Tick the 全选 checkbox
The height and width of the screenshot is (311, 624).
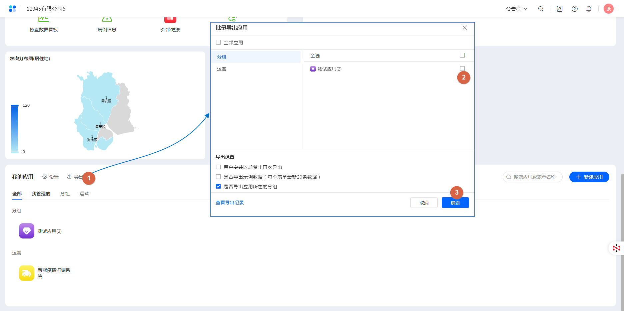click(462, 55)
